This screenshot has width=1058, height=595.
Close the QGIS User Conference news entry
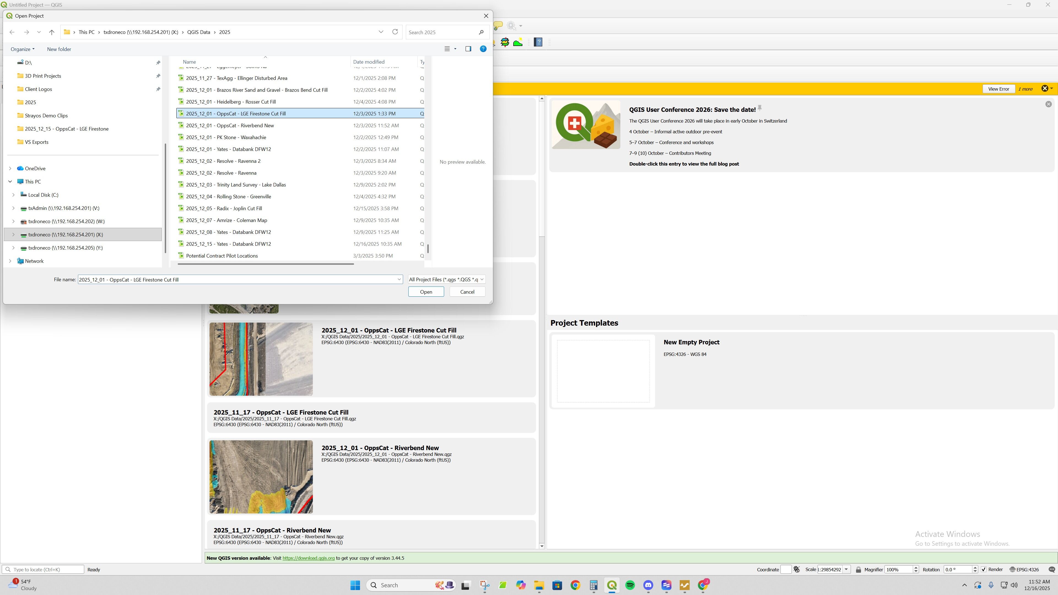(1049, 104)
